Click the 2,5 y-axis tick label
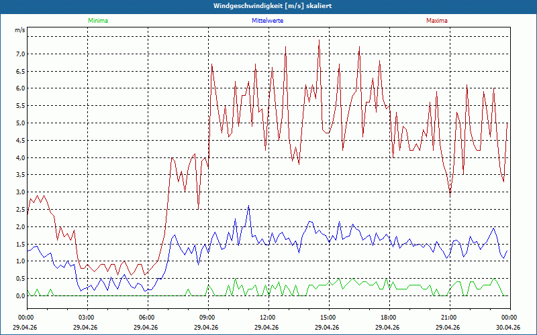This screenshot has height=335, width=537. point(21,210)
